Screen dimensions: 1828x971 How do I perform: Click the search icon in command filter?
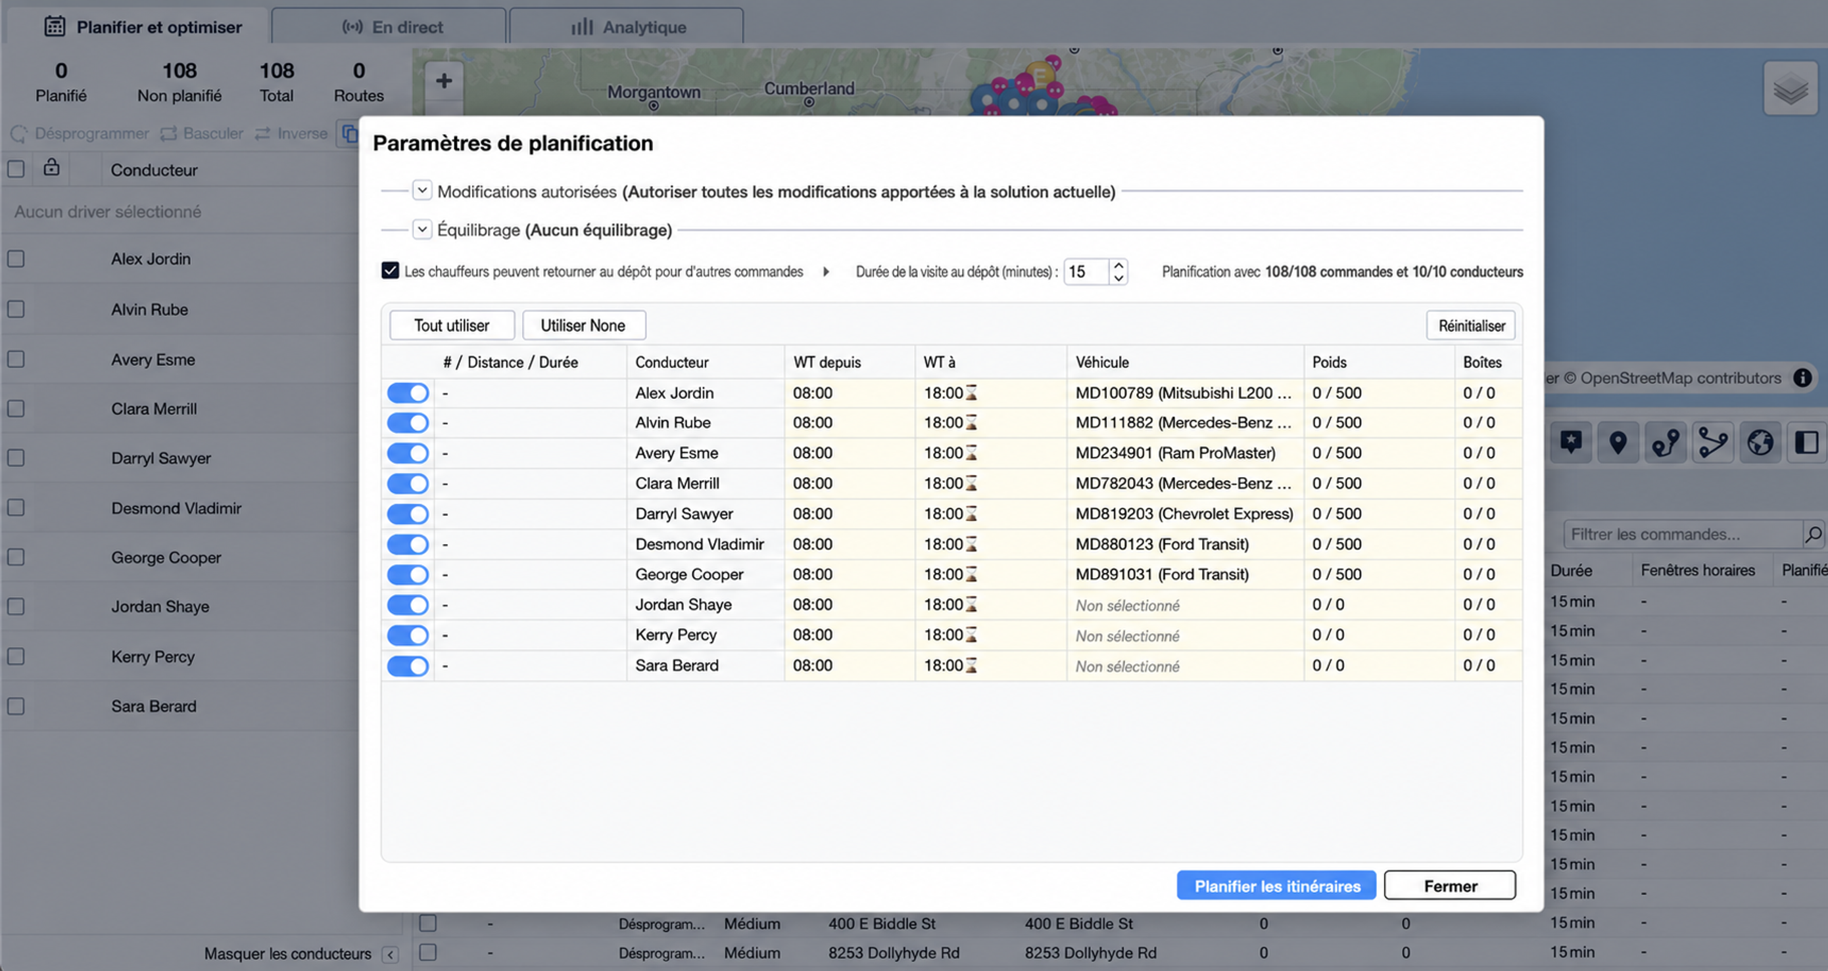[x=1813, y=534]
